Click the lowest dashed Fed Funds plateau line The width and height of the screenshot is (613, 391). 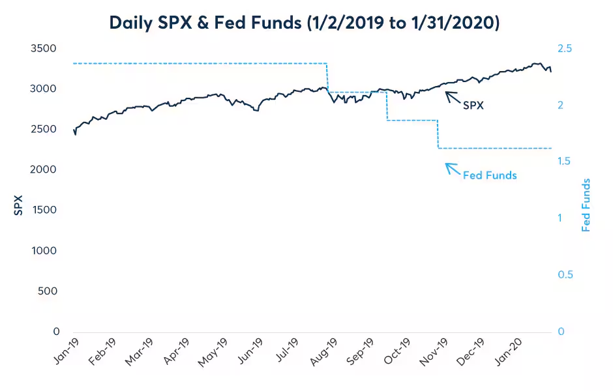(x=496, y=149)
